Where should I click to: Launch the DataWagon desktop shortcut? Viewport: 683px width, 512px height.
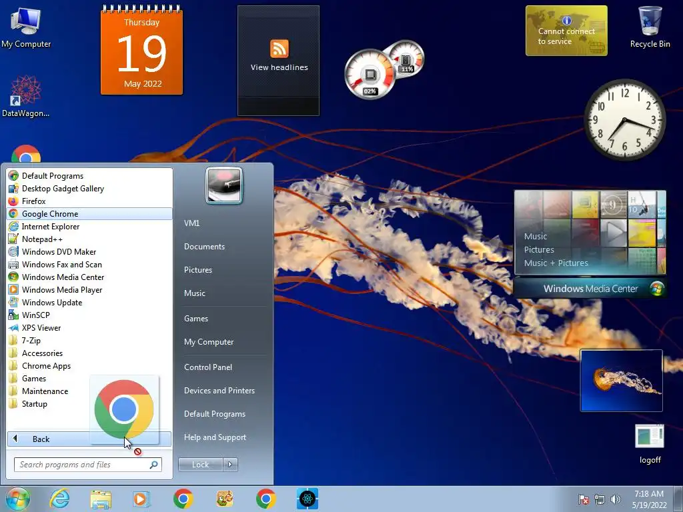(x=26, y=97)
